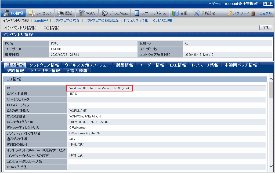The image size is (275, 173).
Task: Open the ソフトウェアの稼働状況 link
Action: click(102, 20)
